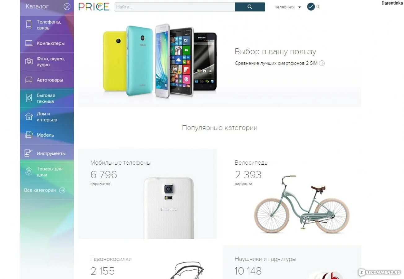Open the Все категории link
Screen dimensions: 404x279
45,190
